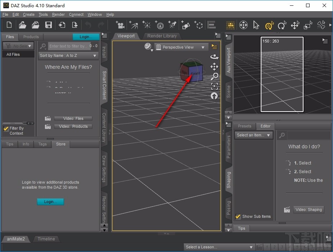Image resolution: width=333 pixels, height=252 pixels.
Task: Click the scene lighting sphere icon in the viewport
Action: (148, 46)
